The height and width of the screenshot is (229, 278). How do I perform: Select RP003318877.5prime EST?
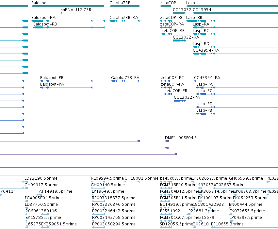pos(98,201)
